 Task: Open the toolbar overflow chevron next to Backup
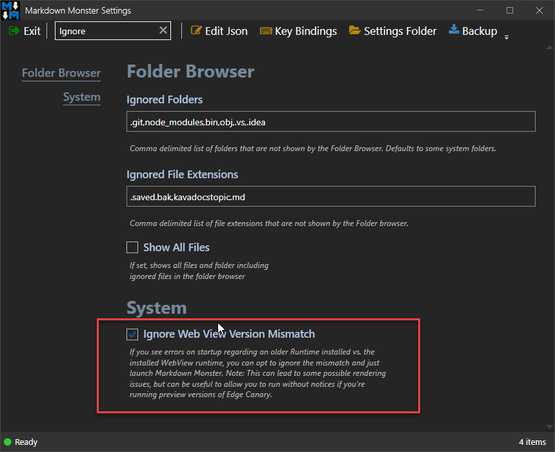(507, 37)
